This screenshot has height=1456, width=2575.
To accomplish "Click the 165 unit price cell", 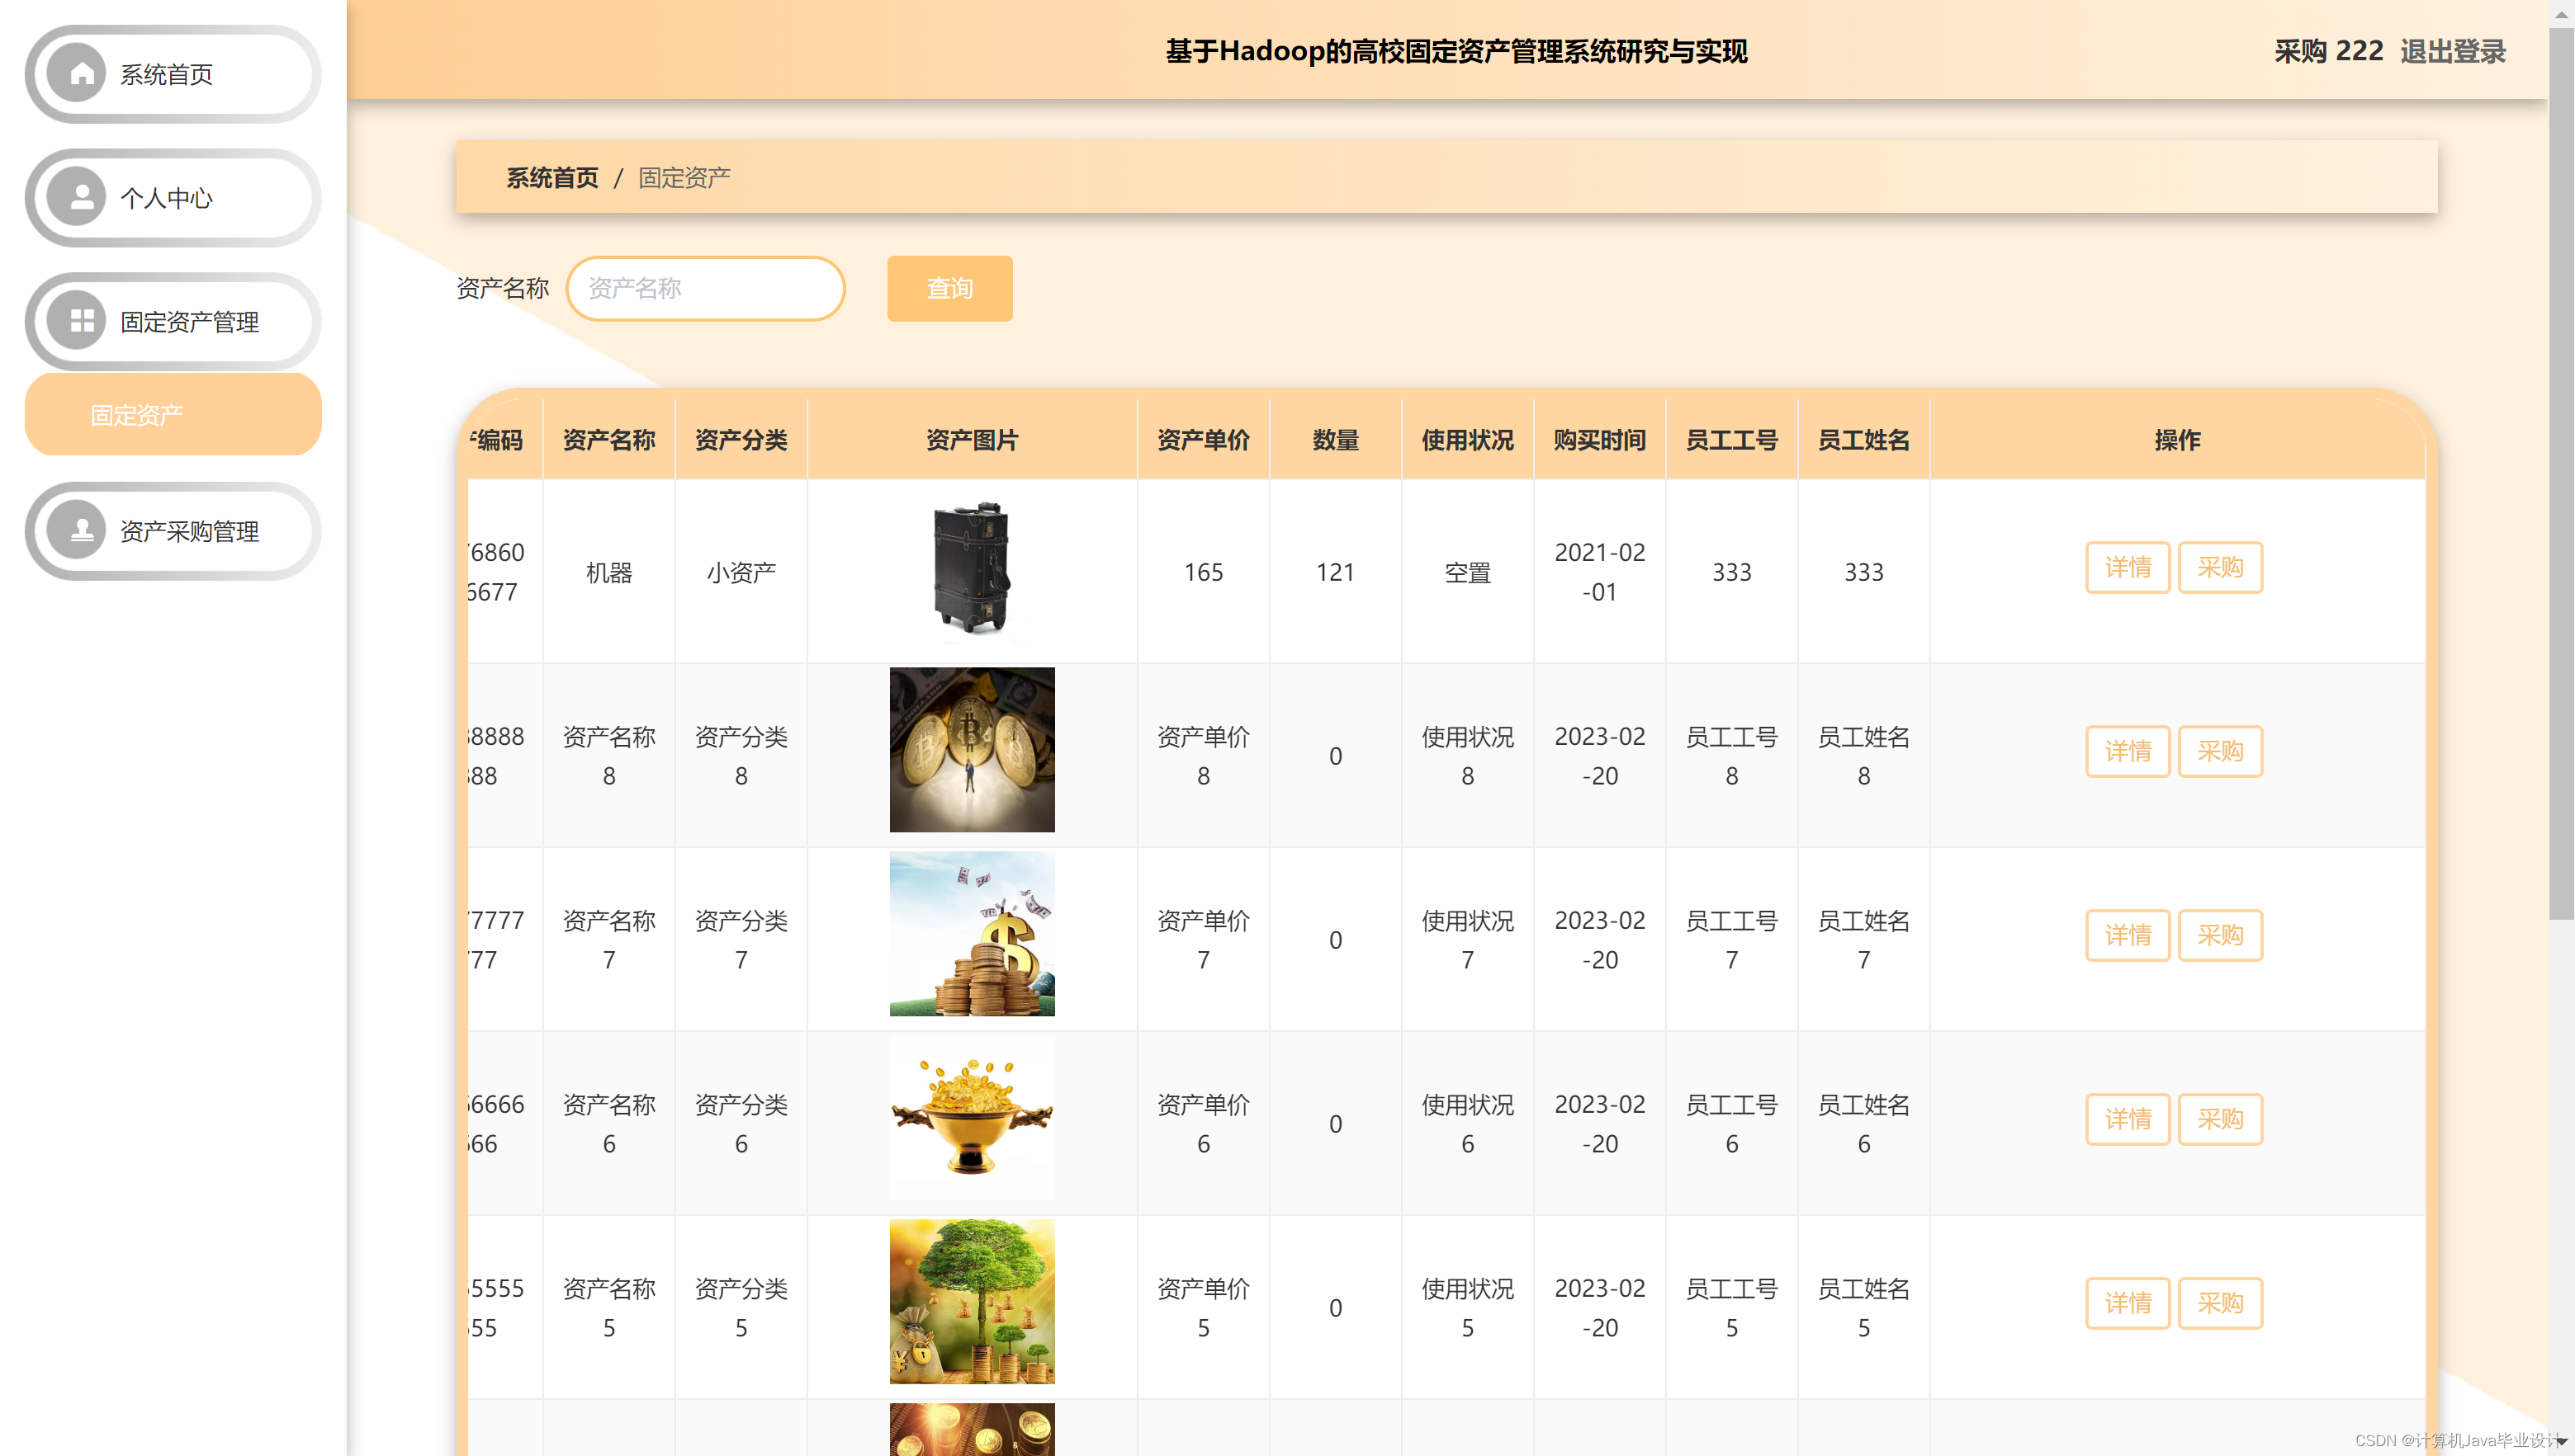I will coord(1203,571).
